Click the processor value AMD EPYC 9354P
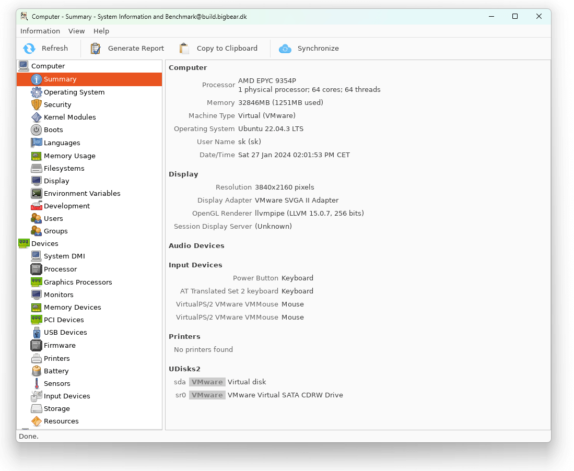The image size is (574, 471). [x=267, y=80]
